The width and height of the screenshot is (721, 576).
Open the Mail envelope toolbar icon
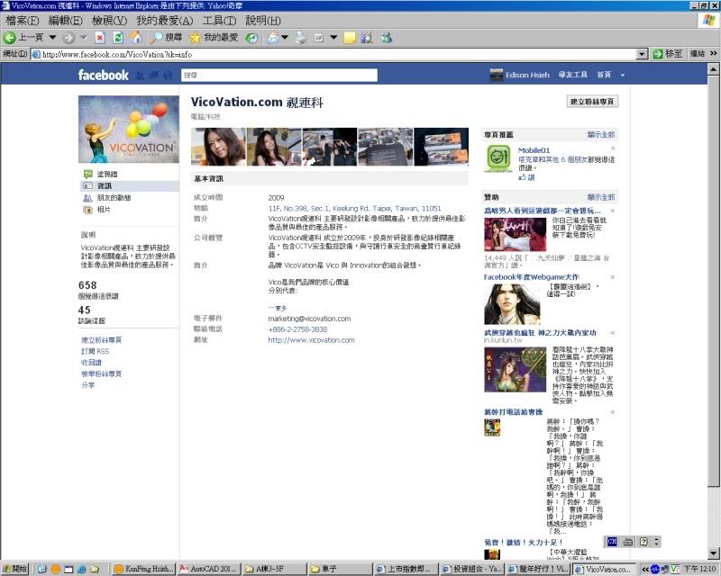tap(274, 38)
